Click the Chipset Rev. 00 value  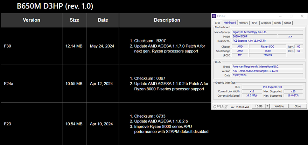click(x=299, y=47)
